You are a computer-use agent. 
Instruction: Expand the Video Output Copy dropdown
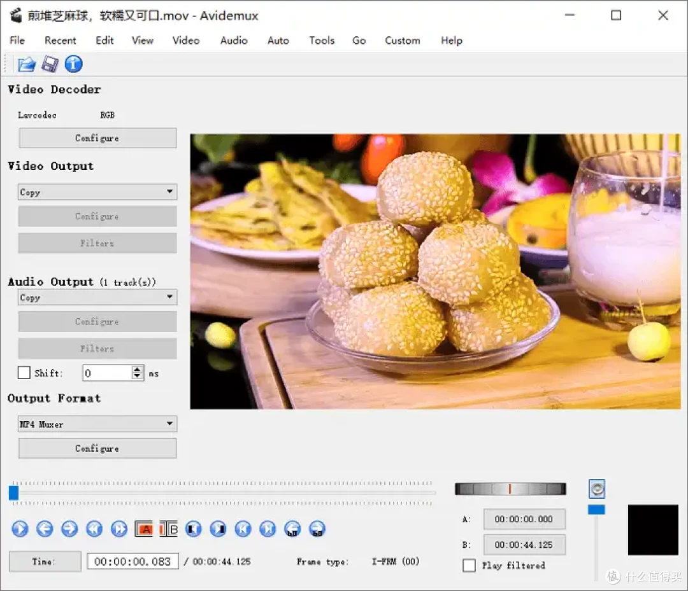coord(97,192)
